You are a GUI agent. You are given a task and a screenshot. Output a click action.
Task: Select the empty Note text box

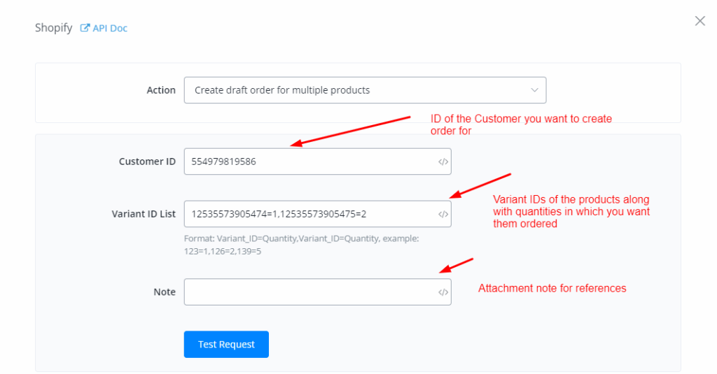[308, 292]
